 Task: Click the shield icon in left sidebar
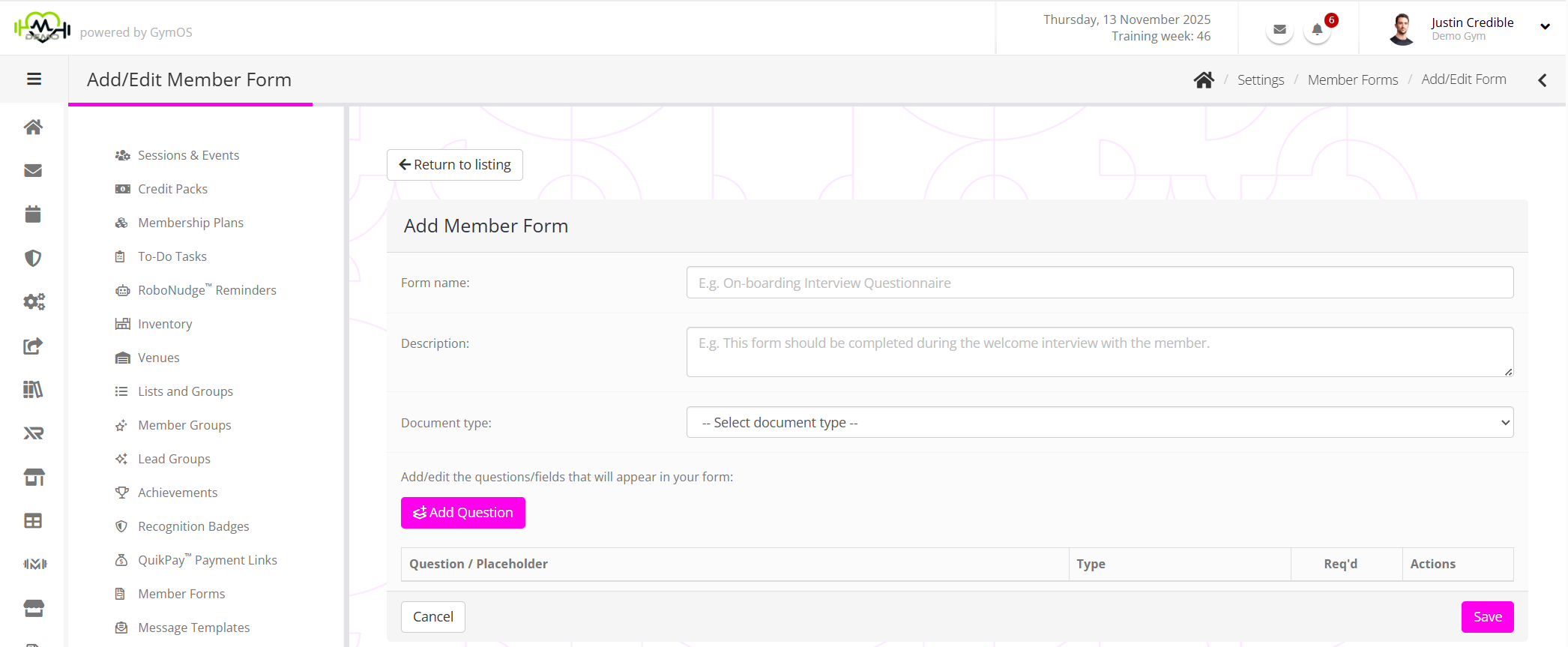[x=33, y=258]
